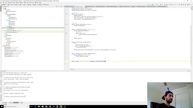
Task: Open the Edit menu
Action: pos(4,3)
